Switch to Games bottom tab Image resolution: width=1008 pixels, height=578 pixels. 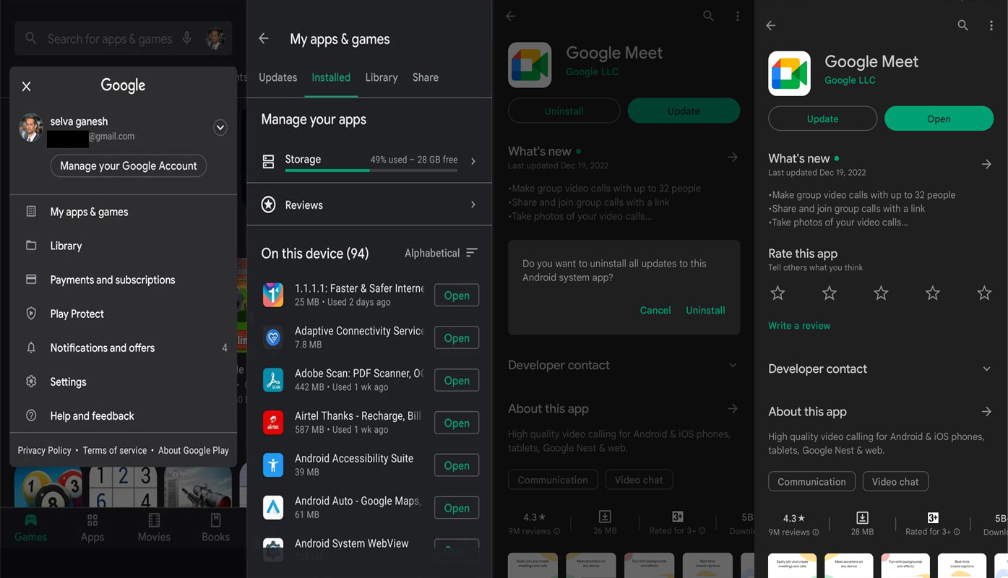tap(31, 528)
